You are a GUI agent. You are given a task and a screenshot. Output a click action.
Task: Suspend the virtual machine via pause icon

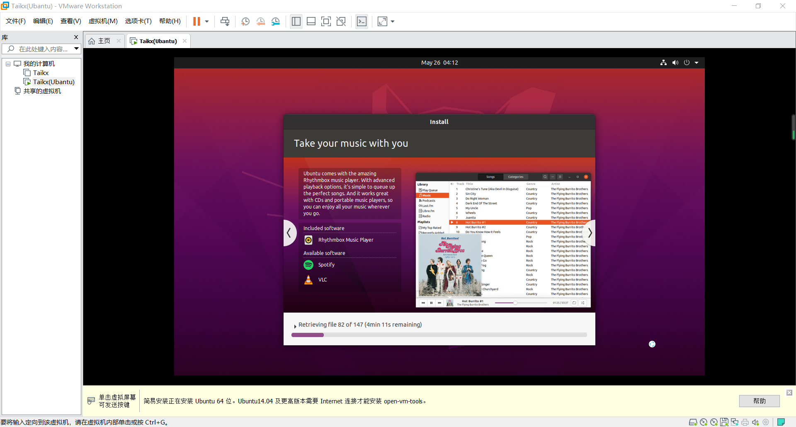[196, 21]
